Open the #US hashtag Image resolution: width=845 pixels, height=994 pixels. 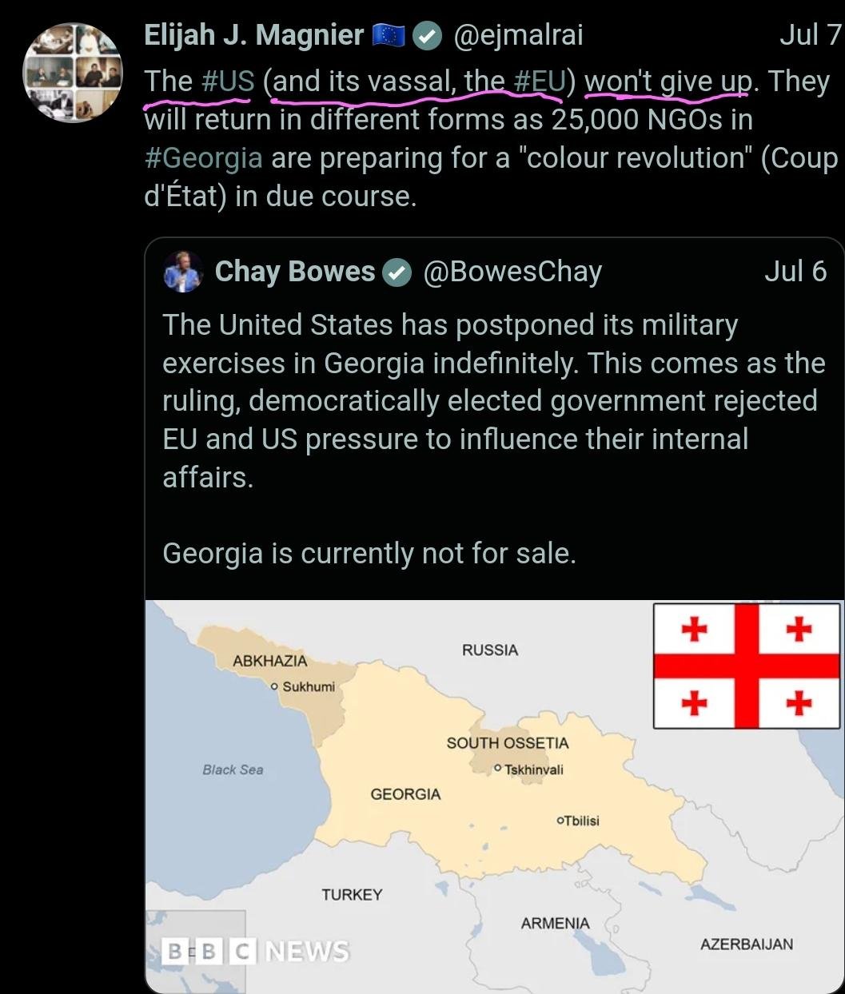228,82
